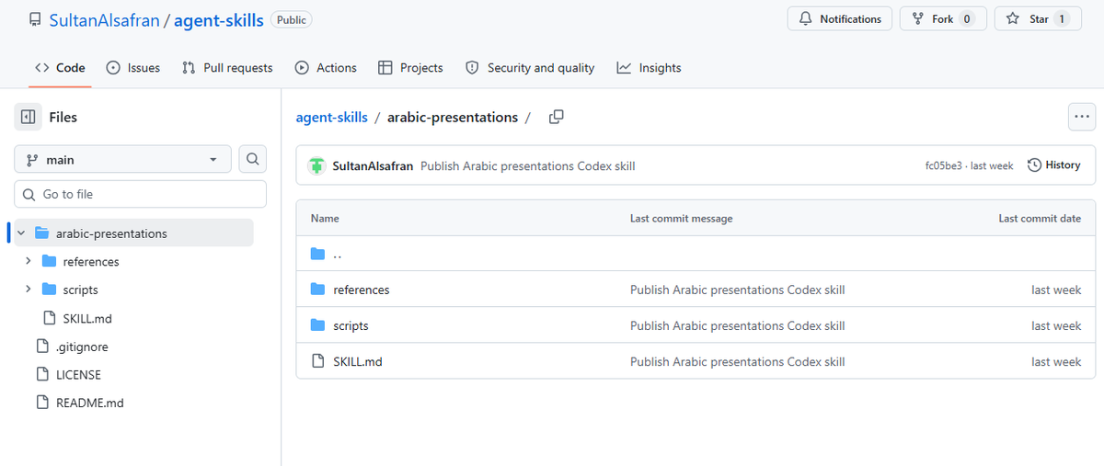The image size is (1104, 466).
Task: Open the Projects tab
Action: [410, 68]
